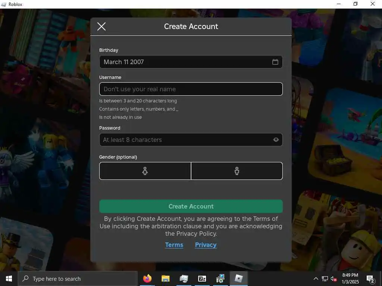
Task: Click the computer-with-tools taskbar icon
Action: (x=184, y=279)
